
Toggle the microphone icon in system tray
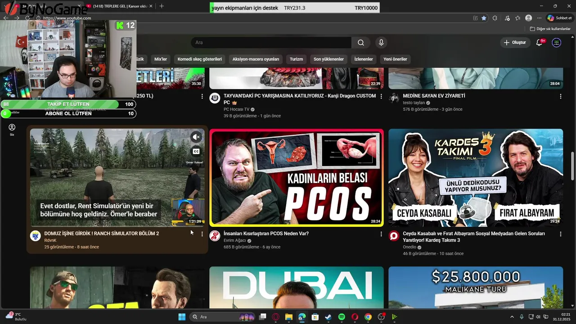[522, 317]
